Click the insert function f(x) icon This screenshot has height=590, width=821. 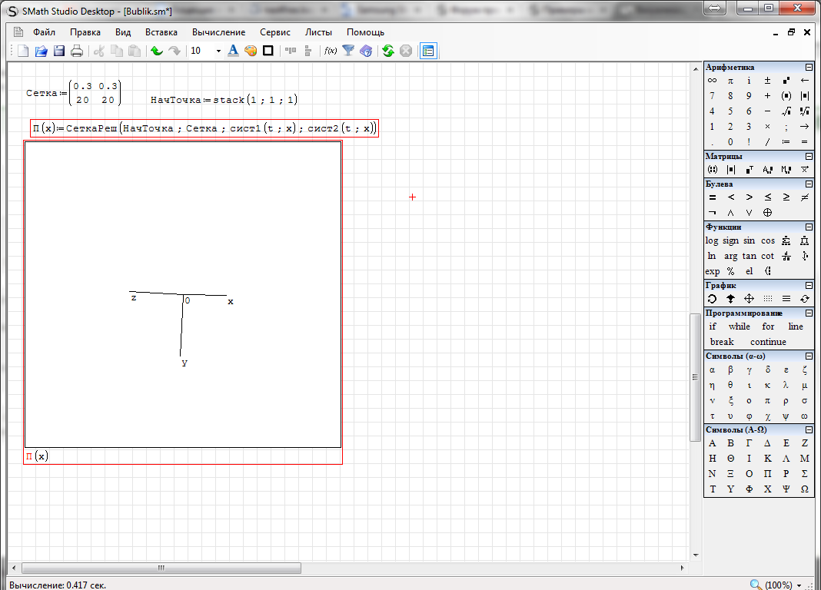pos(331,51)
